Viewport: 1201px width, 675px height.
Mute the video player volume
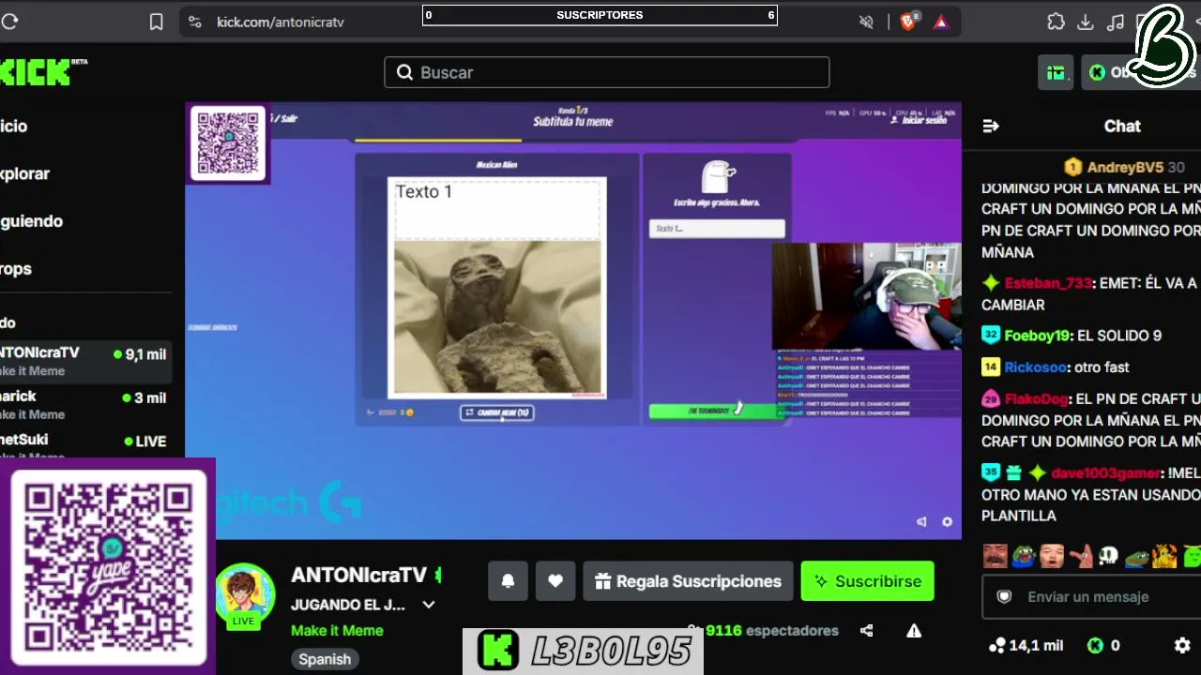(921, 522)
